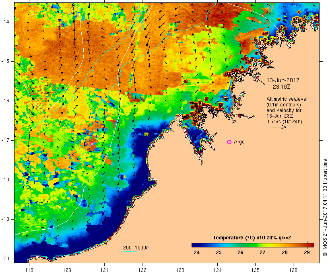
Task: Click the "Temperature (°C) n18 28% ql>=2" title
Action: tap(252, 238)
